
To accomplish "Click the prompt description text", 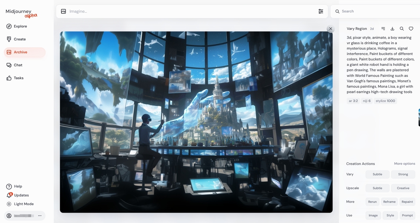I will pyautogui.click(x=380, y=65).
